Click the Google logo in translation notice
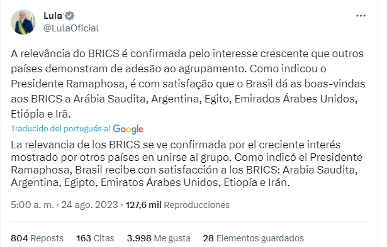Screen dimensions: 387x247 [x=128, y=129]
